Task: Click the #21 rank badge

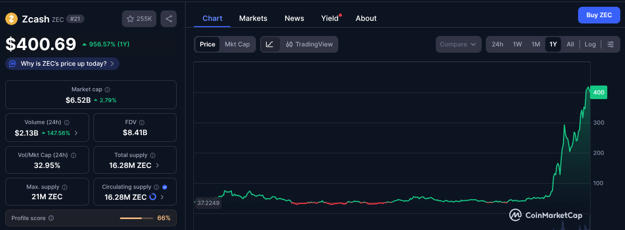Action: 75,19
